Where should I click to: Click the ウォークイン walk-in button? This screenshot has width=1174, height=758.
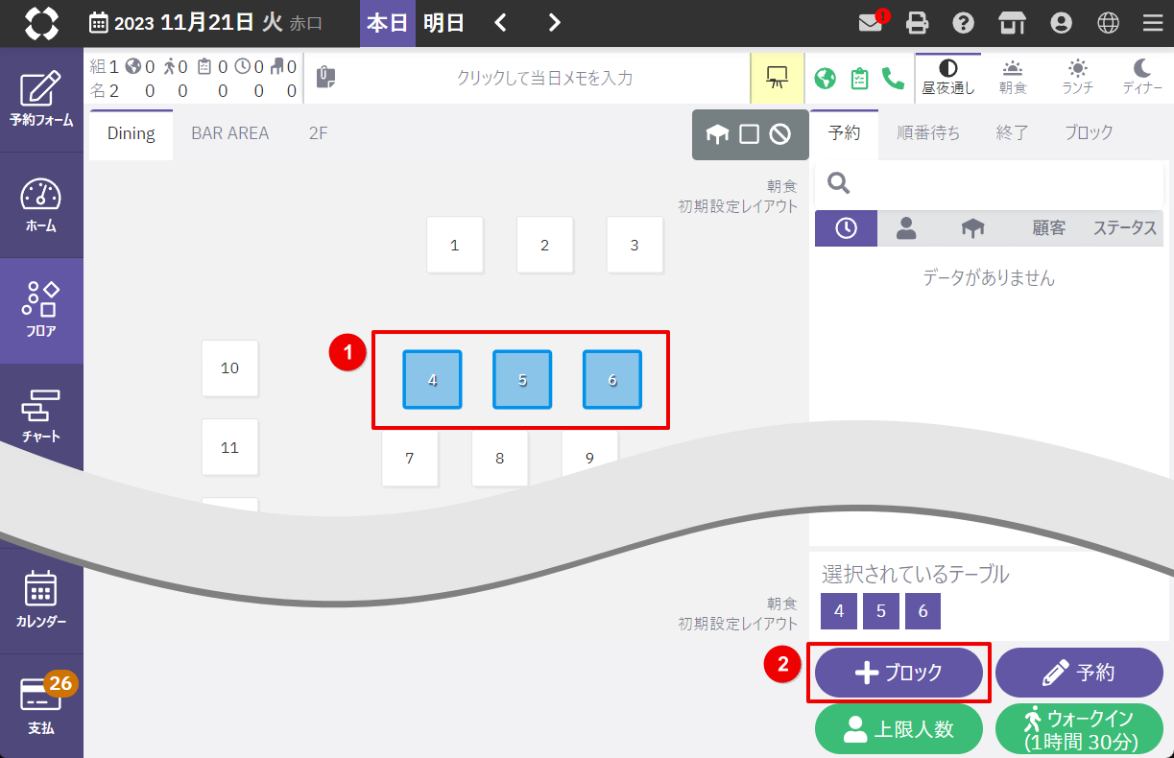(x=1079, y=729)
